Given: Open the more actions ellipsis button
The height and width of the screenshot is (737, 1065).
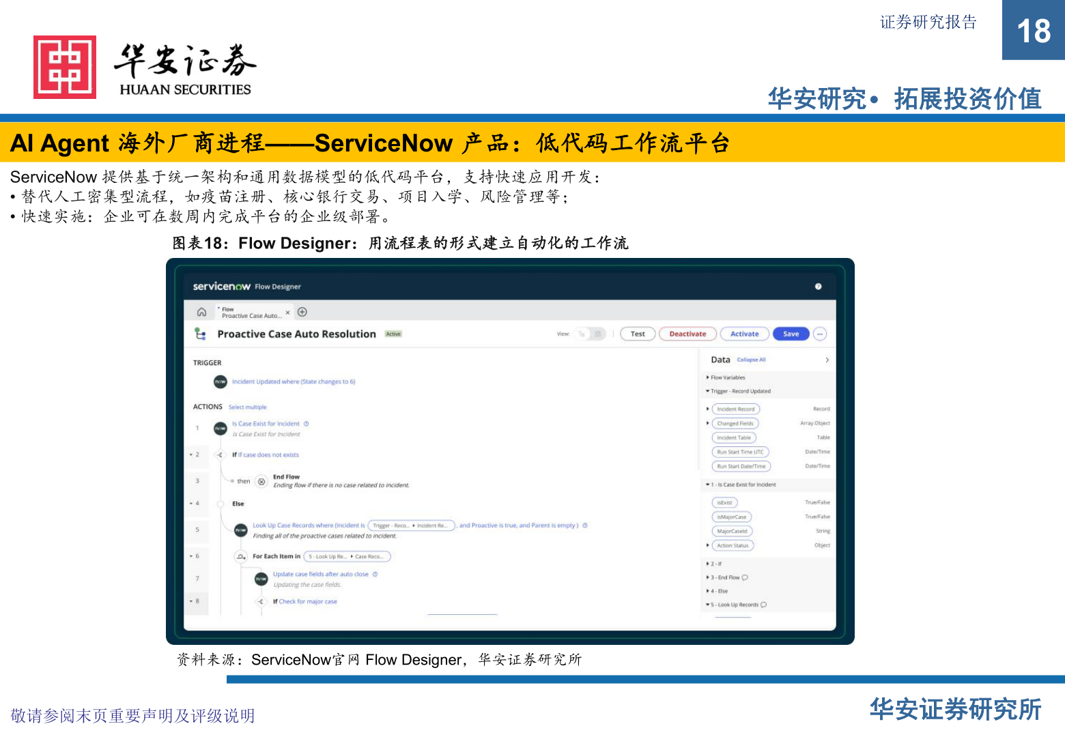Looking at the screenshot, I should point(820,334).
